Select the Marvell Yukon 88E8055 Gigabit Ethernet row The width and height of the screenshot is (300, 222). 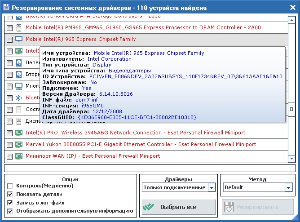coord(141,144)
